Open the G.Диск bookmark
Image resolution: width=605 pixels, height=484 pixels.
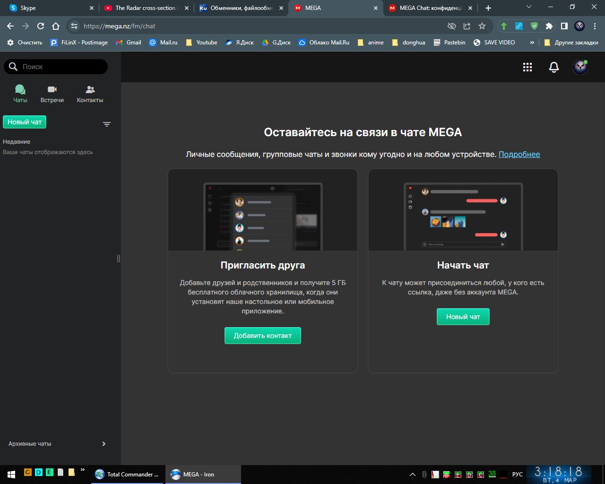[x=277, y=42]
